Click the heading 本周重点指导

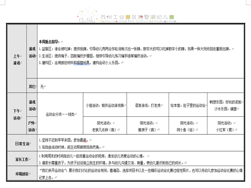click(49, 42)
